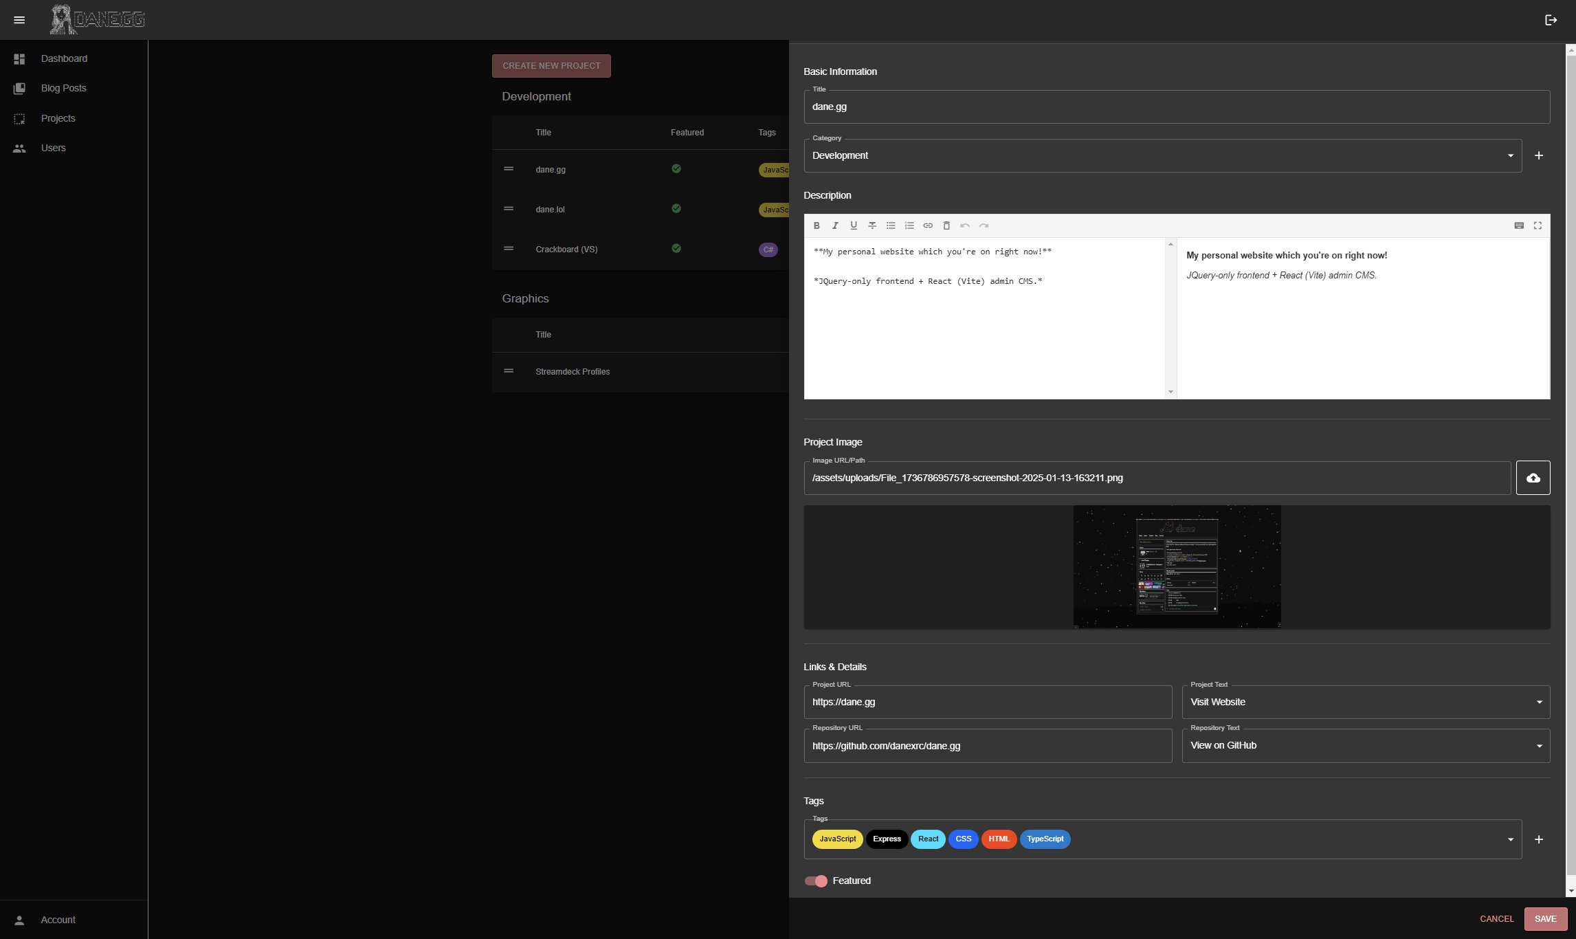
Task: Toggle bold formatting in description editor
Action: point(817,225)
